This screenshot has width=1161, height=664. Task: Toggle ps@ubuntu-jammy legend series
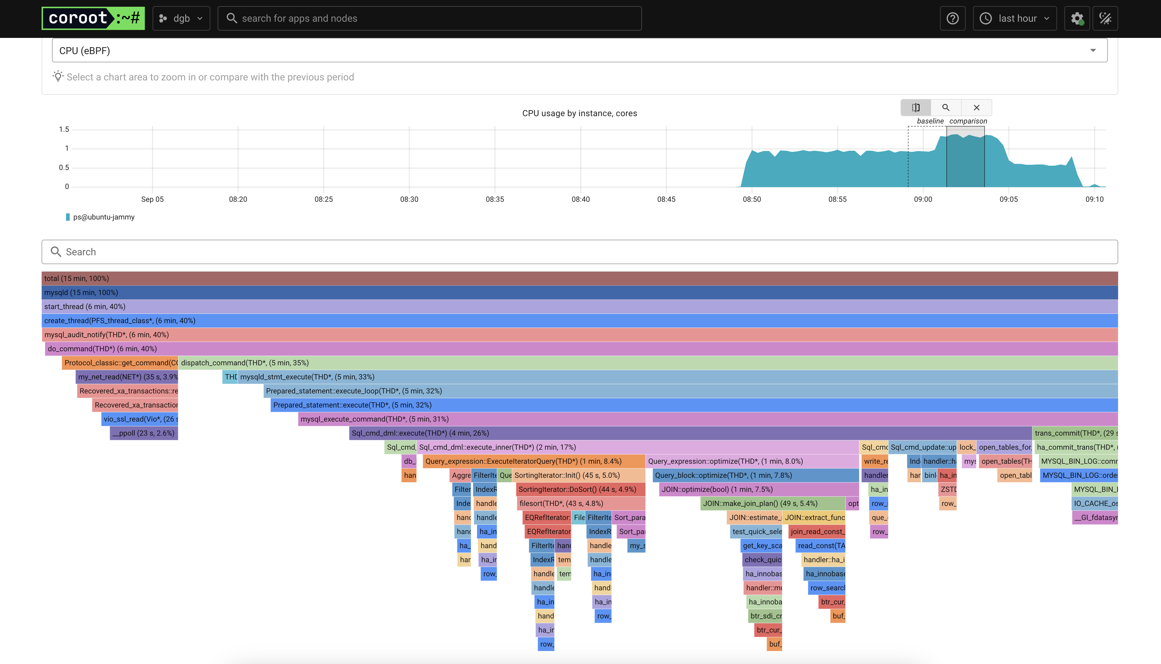tap(100, 217)
